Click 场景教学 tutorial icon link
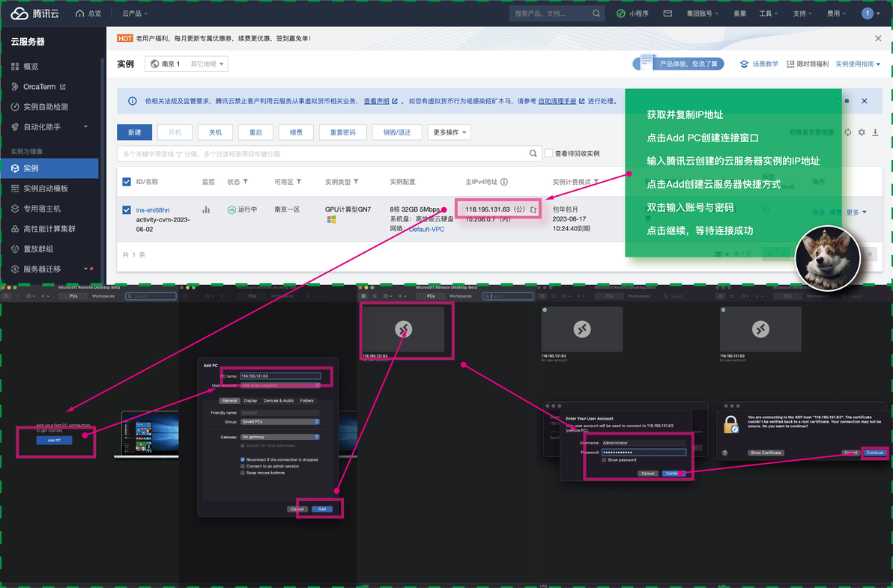This screenshot has height=588, width=893. tap(759, 64)
